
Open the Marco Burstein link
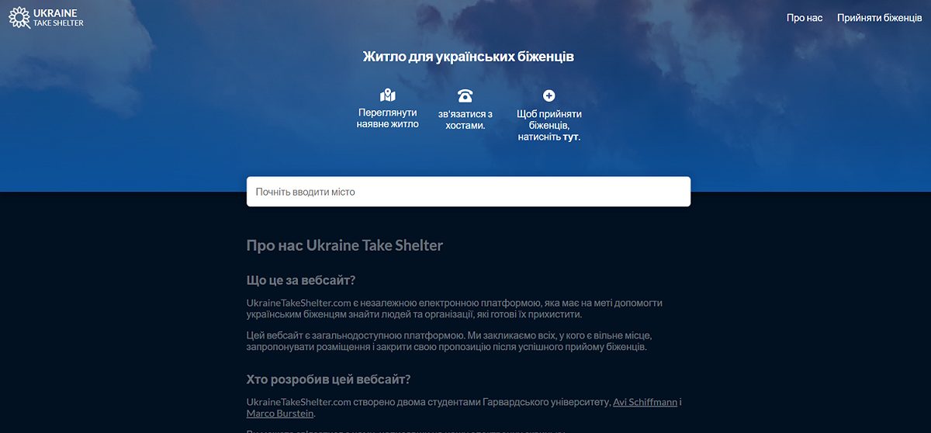[280, 414]
